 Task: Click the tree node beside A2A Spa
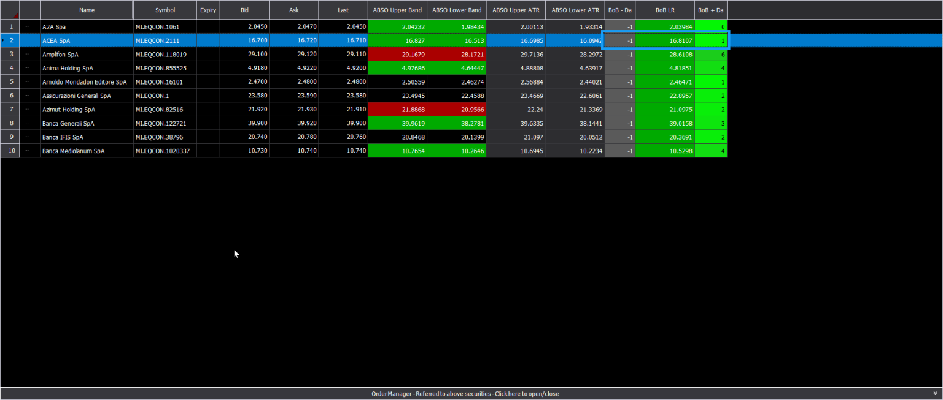pyautogui.click(x=28, y=27)
